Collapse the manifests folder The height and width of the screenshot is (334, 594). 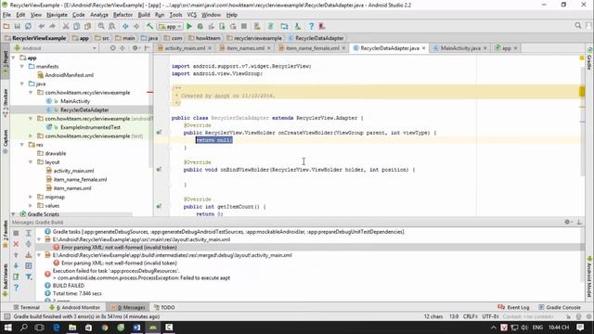(x=22, y=66)
